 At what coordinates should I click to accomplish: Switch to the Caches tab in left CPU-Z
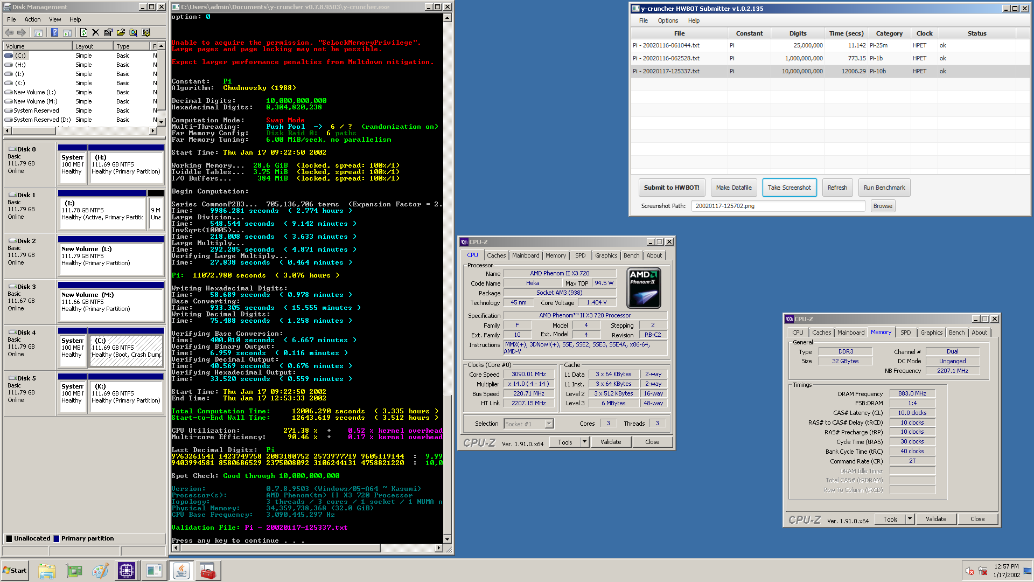coord(496,255)
